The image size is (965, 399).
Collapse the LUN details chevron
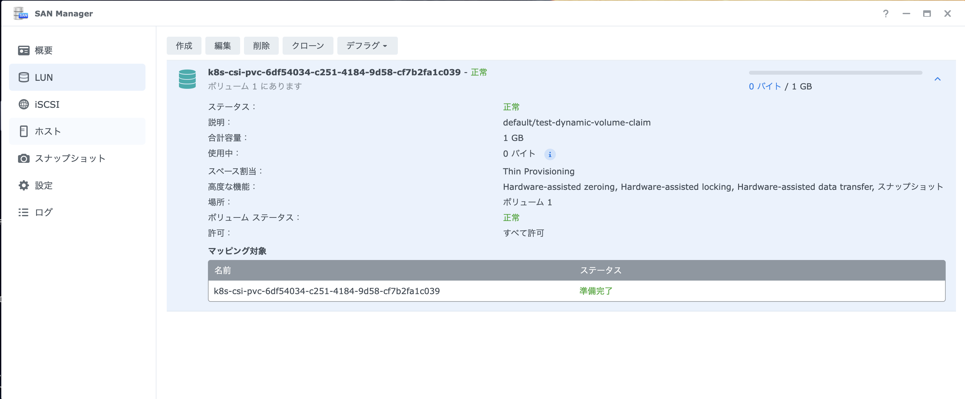pyautogui.click(x=937, y=79)
